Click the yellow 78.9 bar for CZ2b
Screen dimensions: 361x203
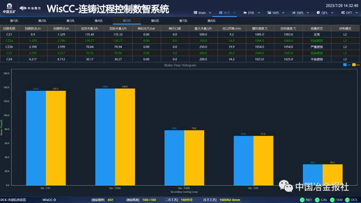point(194,158)
